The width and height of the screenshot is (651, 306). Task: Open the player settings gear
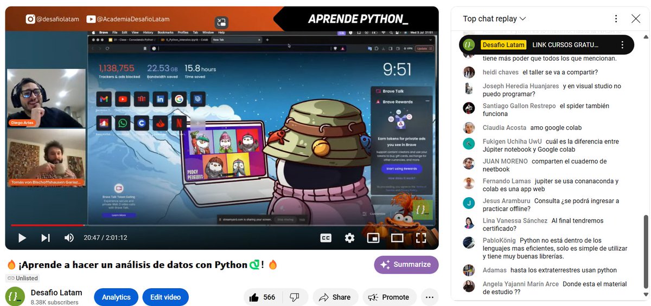tap(349, 238)
